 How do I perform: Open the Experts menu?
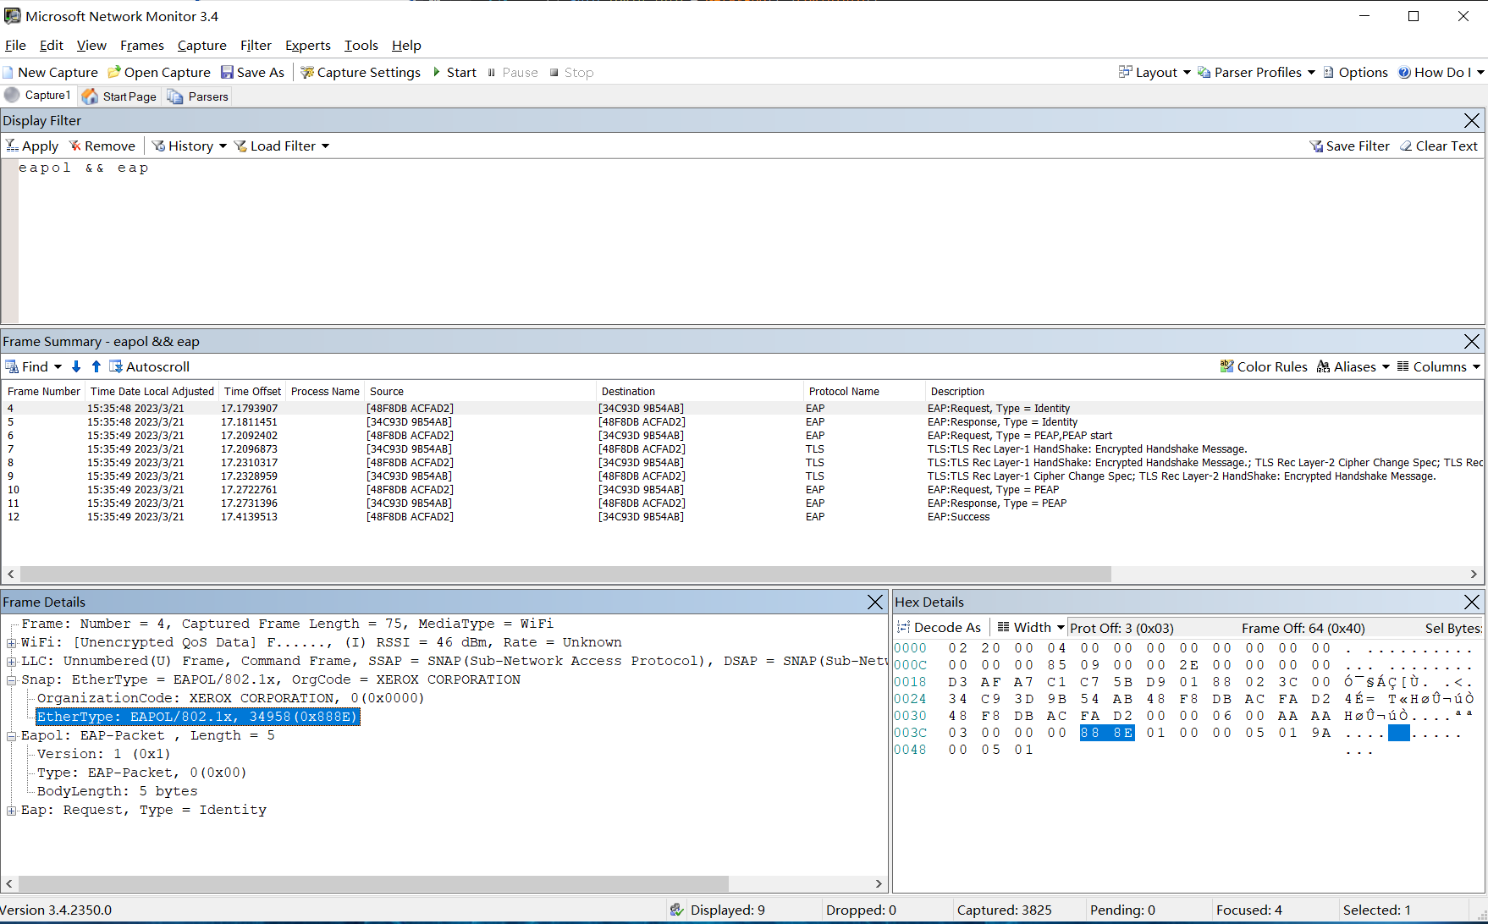(x=308, y=46)
